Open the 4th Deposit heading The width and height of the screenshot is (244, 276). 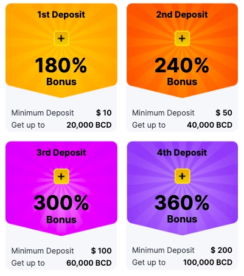[x=182, y=153]
